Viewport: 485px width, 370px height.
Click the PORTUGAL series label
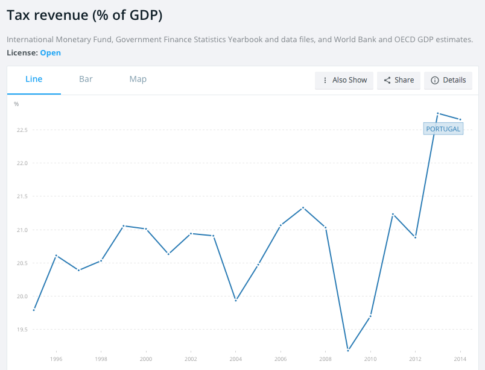click(443, 129)
